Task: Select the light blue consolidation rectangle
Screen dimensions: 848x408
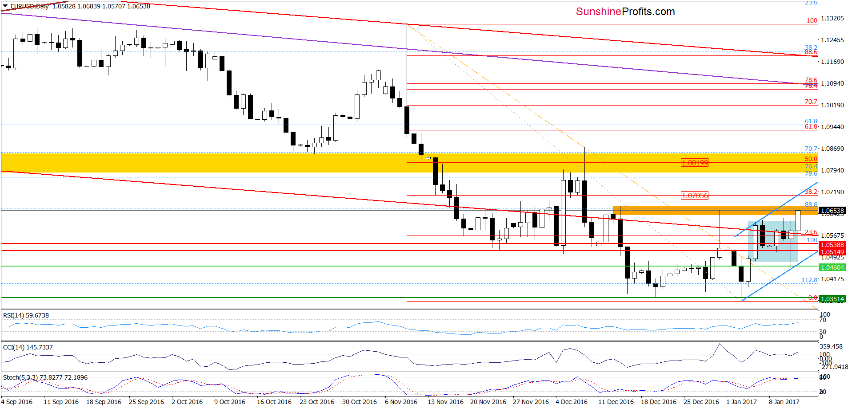Action: click(773, 241)
